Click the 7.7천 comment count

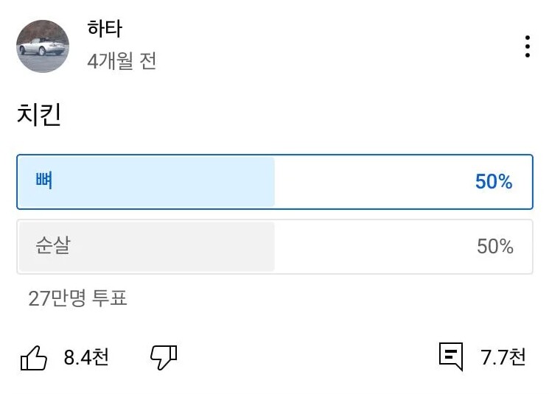[503, 358]
